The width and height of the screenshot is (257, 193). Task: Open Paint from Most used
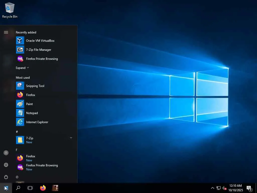point(45,104)
